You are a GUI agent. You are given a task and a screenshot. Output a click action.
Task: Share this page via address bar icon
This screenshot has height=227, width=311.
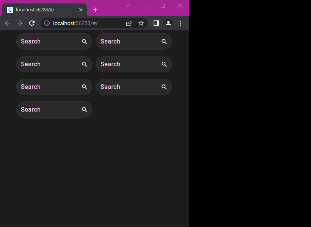(129, 23)
